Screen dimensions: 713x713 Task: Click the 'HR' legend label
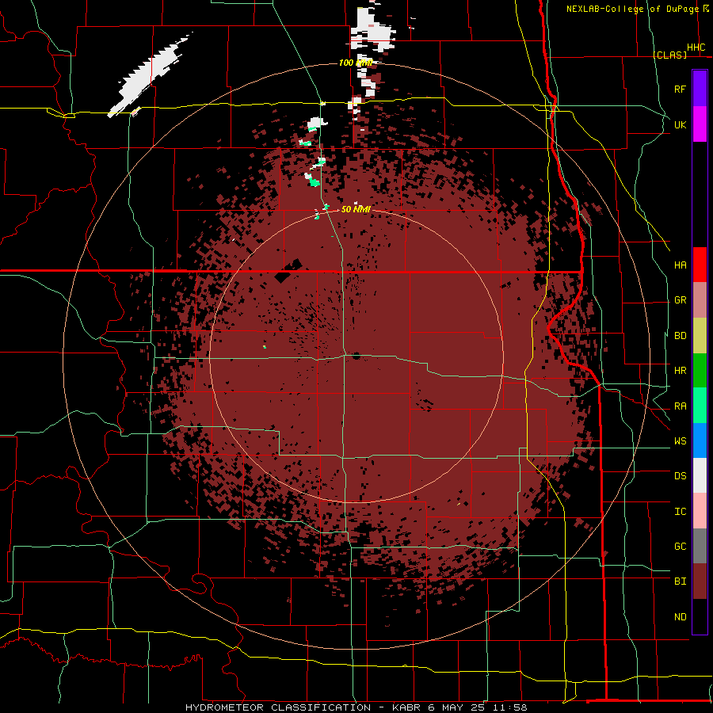680,371
